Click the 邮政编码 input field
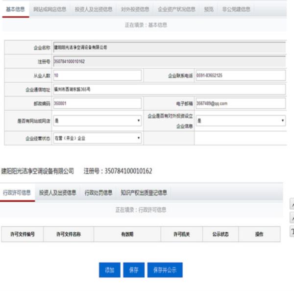 tap(98, 103)
